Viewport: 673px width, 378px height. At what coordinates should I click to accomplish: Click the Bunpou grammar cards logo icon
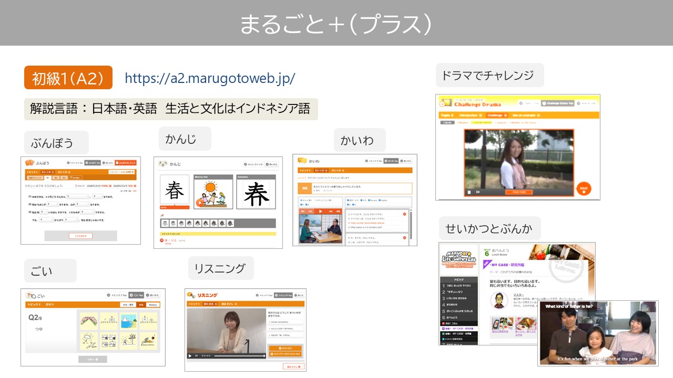click(x=29, y=162)
